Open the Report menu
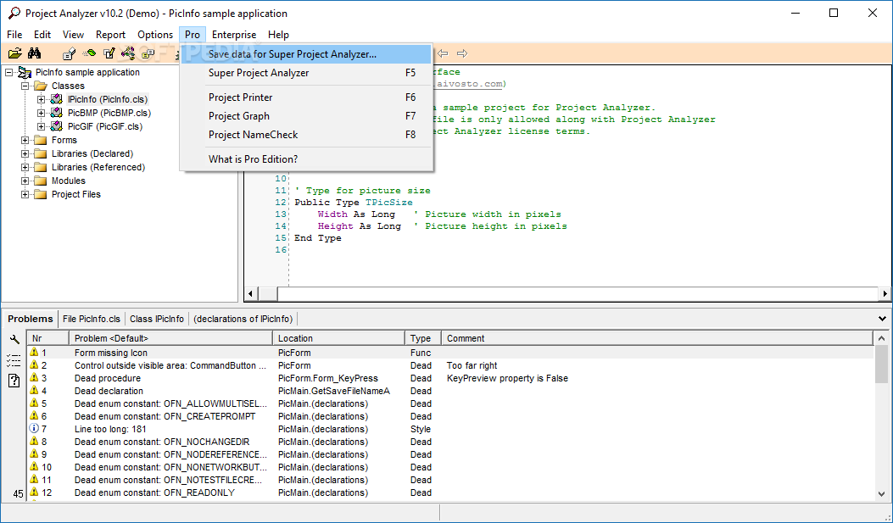 pyautogui.click(x=110, y=35)
